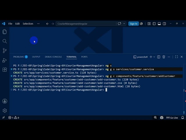Open the overflow menu ellipsis in menu bar
Screen dimensions: 186x140
coord(38,24)
